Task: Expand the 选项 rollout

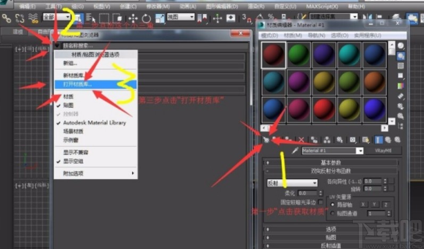Action: coord(330,229)
